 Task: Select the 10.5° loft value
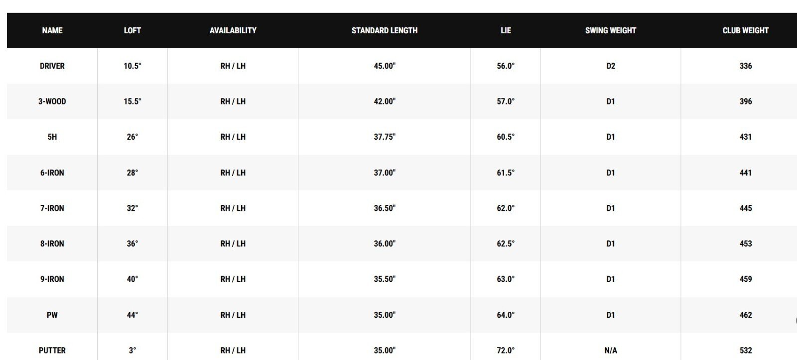click(133, 66)
